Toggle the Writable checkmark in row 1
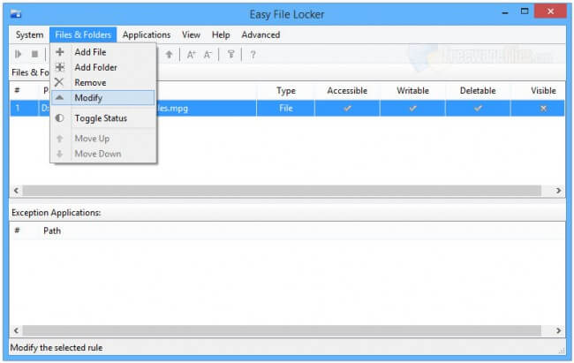574x363 pixels. (412, 108)
